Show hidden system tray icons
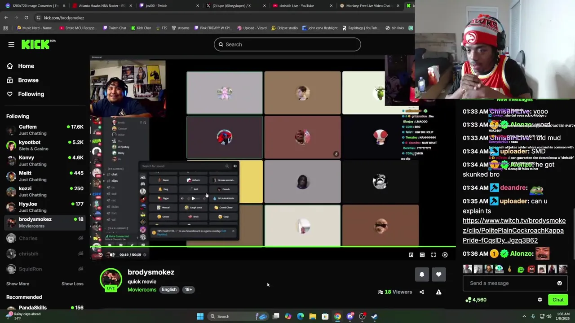Screen dimensions: 575x323 click(x=524, y=316)
